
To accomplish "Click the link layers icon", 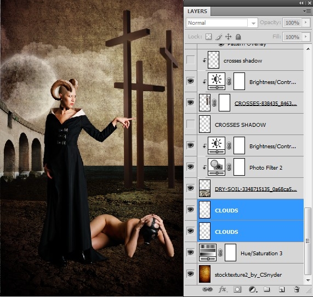I will 207,289.
